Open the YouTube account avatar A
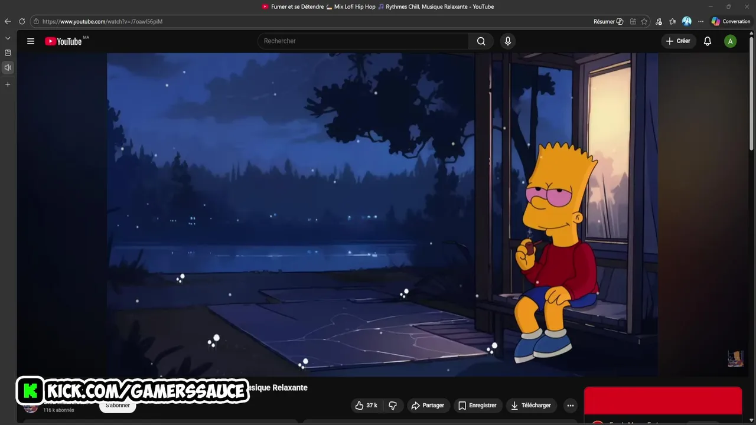 tap(731, 41)
